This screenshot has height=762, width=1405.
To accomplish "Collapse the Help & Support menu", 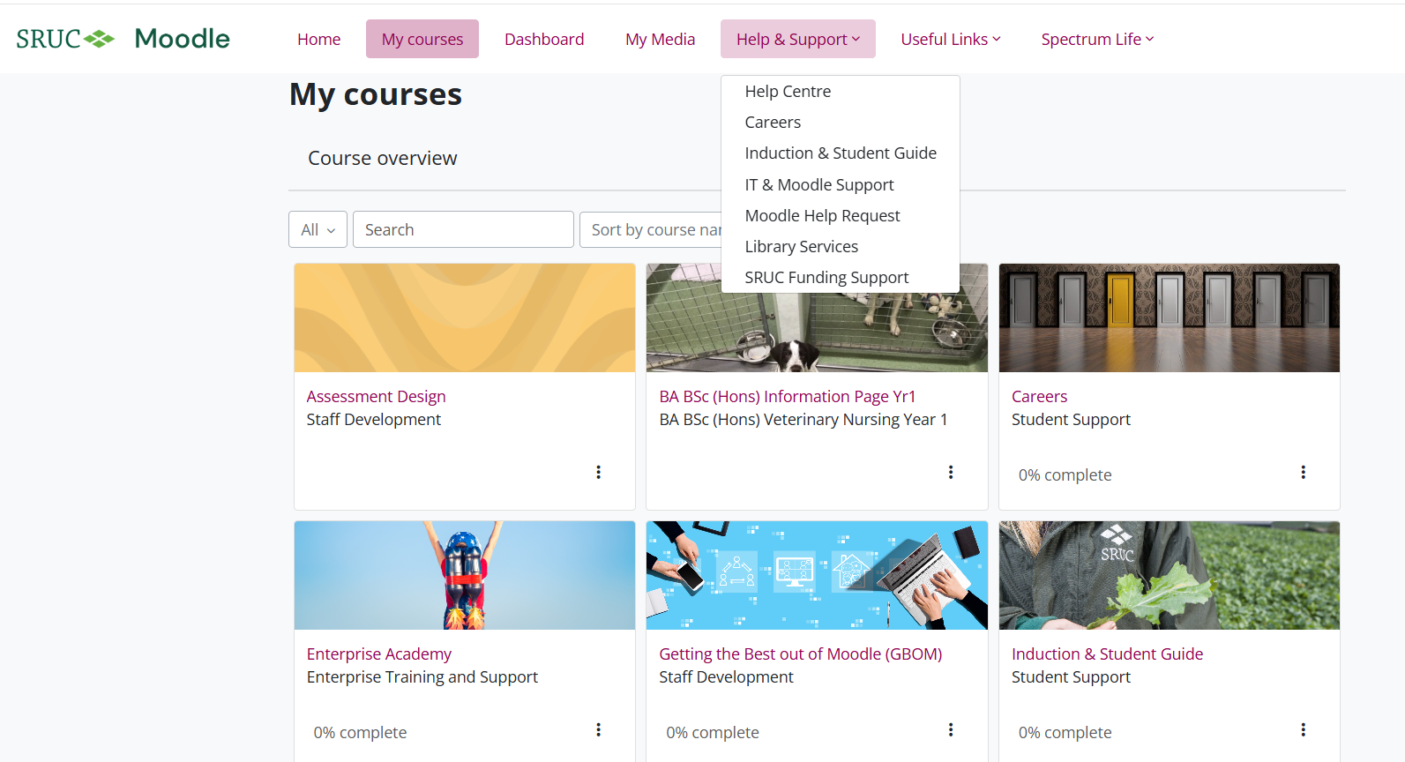I will tap(798, 39).
